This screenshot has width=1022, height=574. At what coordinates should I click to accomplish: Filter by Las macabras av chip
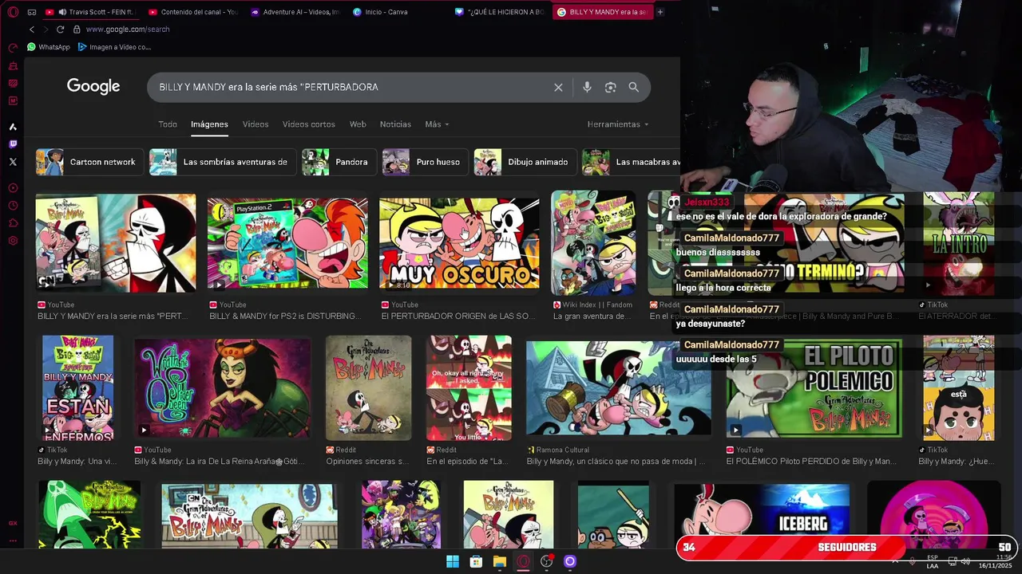tap(631, 162)
